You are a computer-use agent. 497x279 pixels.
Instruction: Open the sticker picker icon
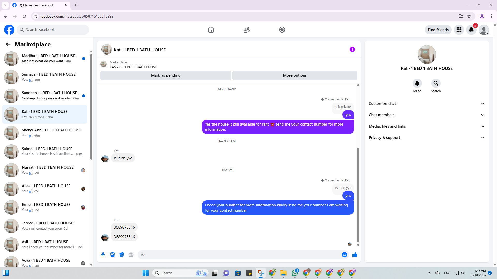[x=122, y=255]
